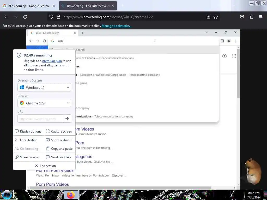Switch to the Browserling Firefox tab
Image resolution: width=267 pixels, height=200 pixels.
coord(88,6)
